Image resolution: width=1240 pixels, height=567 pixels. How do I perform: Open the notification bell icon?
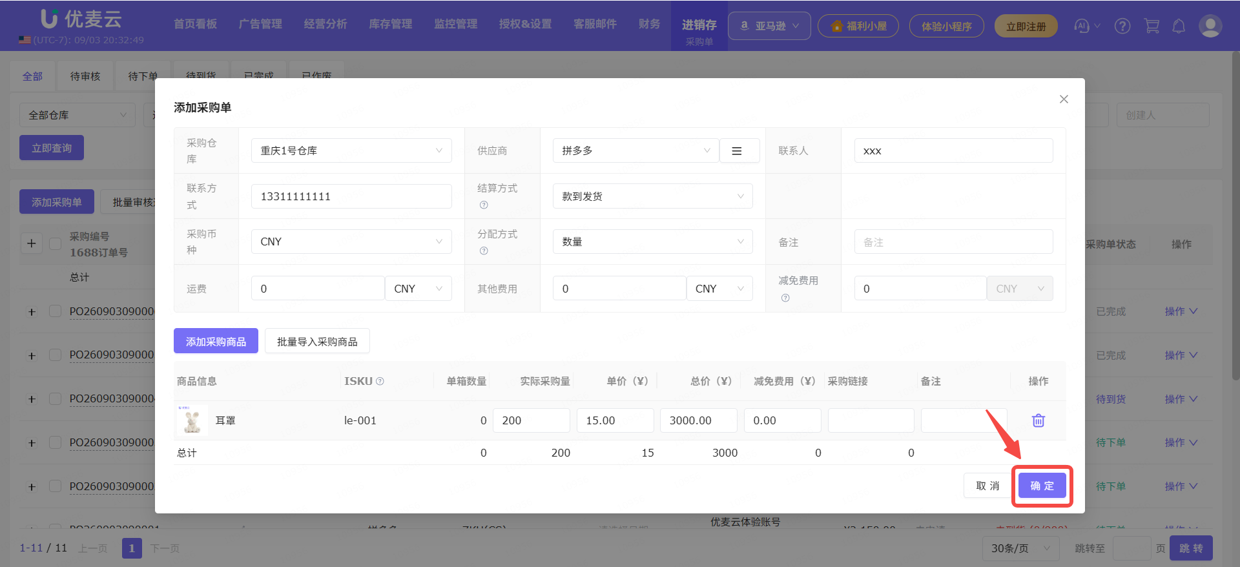point(1179,26)
